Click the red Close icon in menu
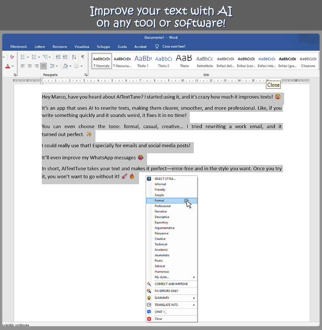The height and width of the screenshot is (330, 322). tap(149, 319)
